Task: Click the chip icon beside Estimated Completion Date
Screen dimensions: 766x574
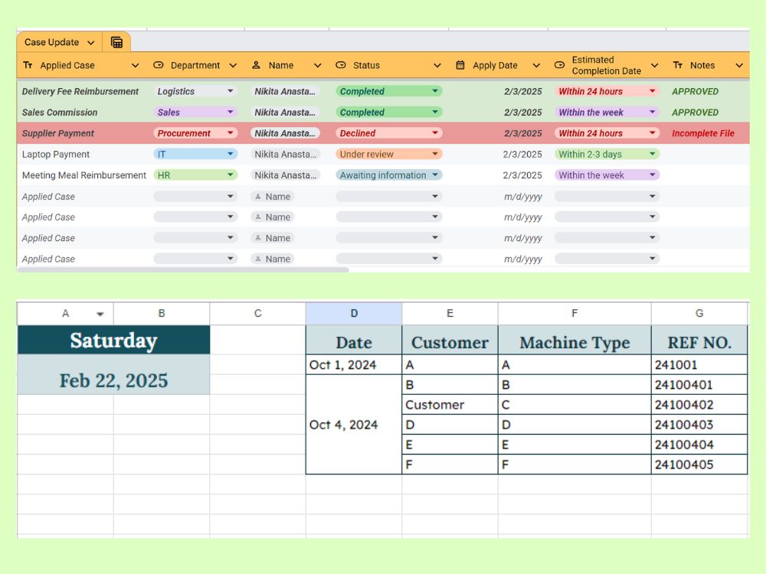Action: 560,65
